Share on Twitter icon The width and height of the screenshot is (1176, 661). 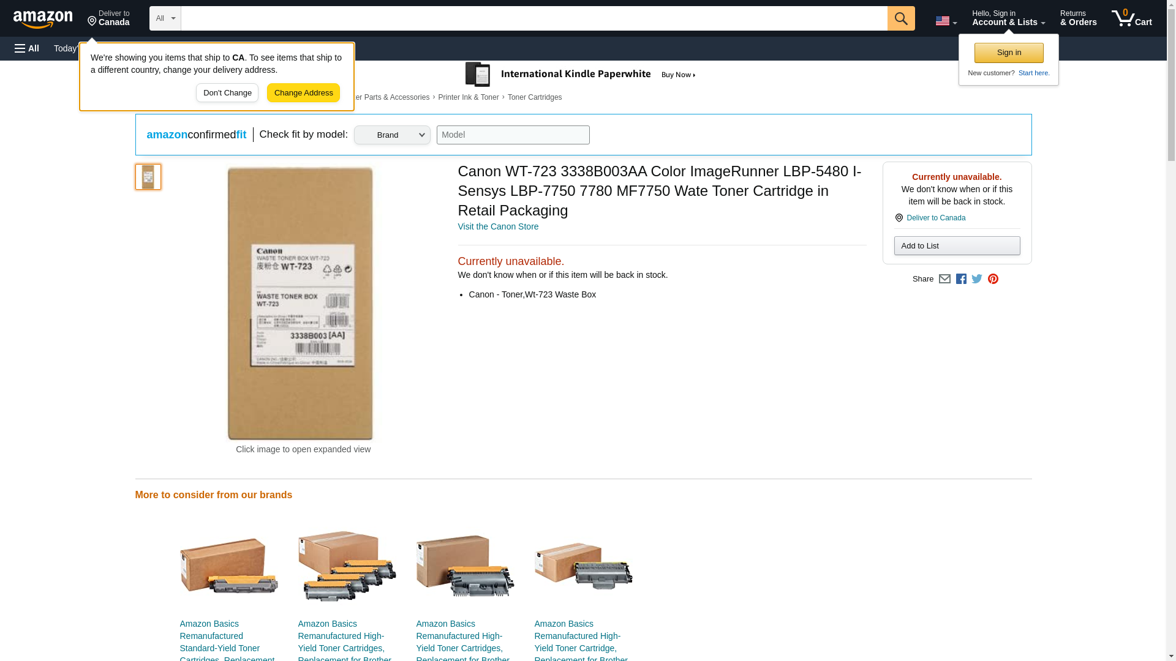pyautogui.click(x=976, y=279)
